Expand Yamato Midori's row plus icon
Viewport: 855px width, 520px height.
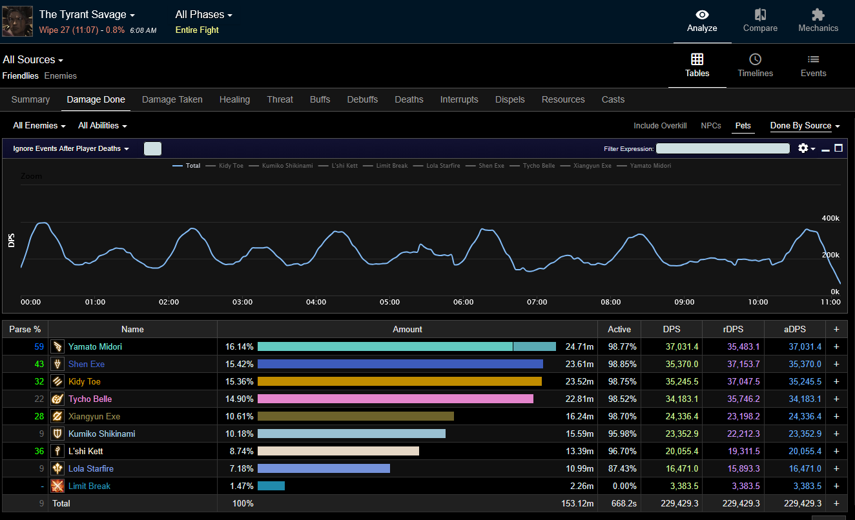click(x=836, y=346)
